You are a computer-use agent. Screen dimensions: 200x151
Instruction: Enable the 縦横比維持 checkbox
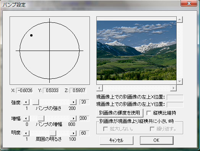point(149,113)
